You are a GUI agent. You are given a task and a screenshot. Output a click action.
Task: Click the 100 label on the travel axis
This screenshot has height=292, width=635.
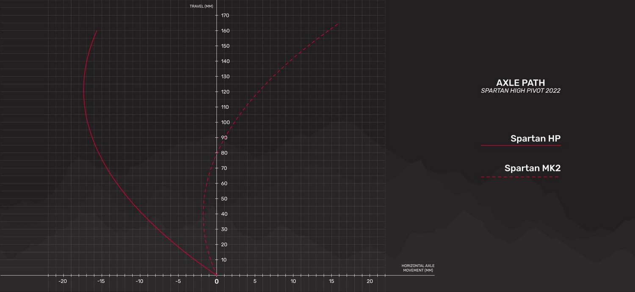(225, 122)
